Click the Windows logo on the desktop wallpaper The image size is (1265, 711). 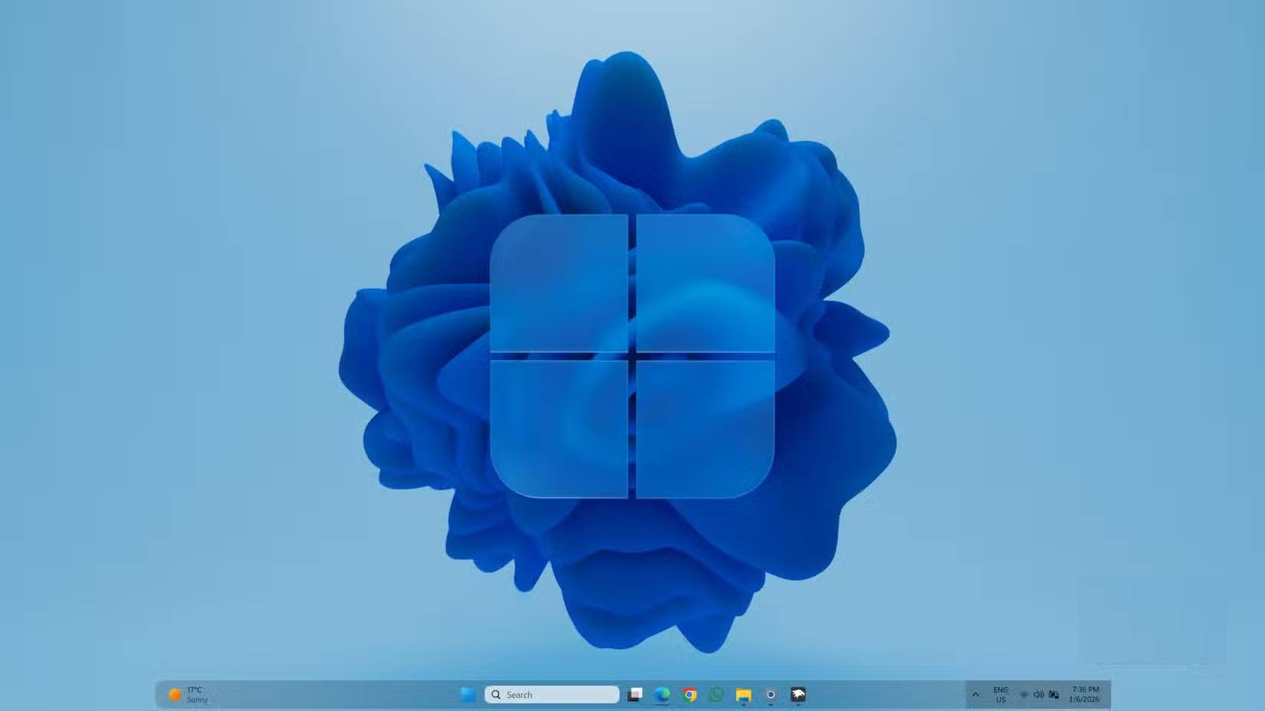632,356
